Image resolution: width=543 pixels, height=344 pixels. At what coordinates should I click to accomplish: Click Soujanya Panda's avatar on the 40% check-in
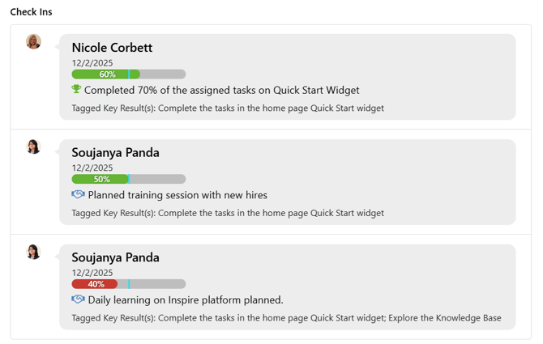pos(33,252)
